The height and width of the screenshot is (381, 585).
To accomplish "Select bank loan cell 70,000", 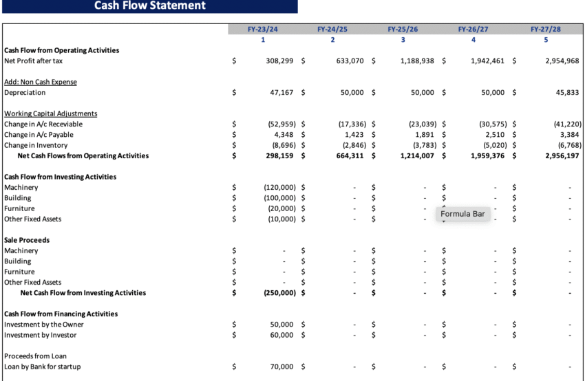I will coord(281,367).
